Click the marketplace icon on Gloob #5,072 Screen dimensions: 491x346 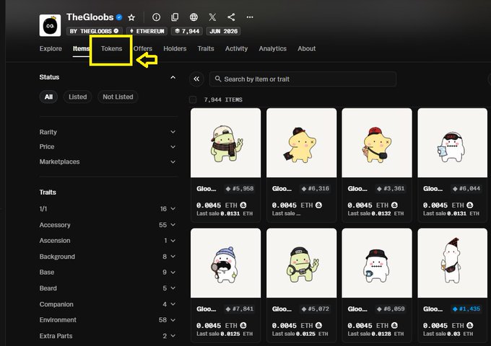point(318,325)
